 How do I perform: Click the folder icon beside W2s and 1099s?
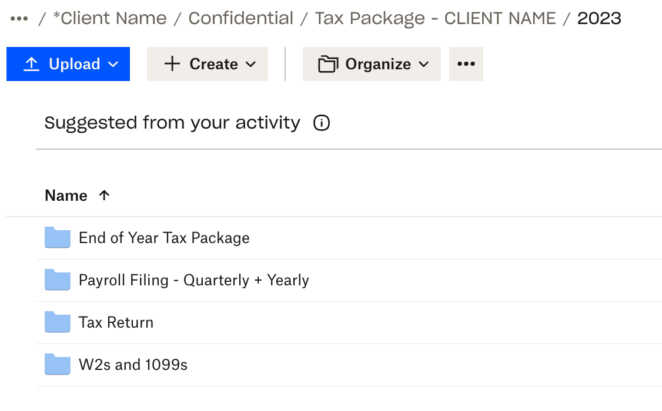(57, 364)
